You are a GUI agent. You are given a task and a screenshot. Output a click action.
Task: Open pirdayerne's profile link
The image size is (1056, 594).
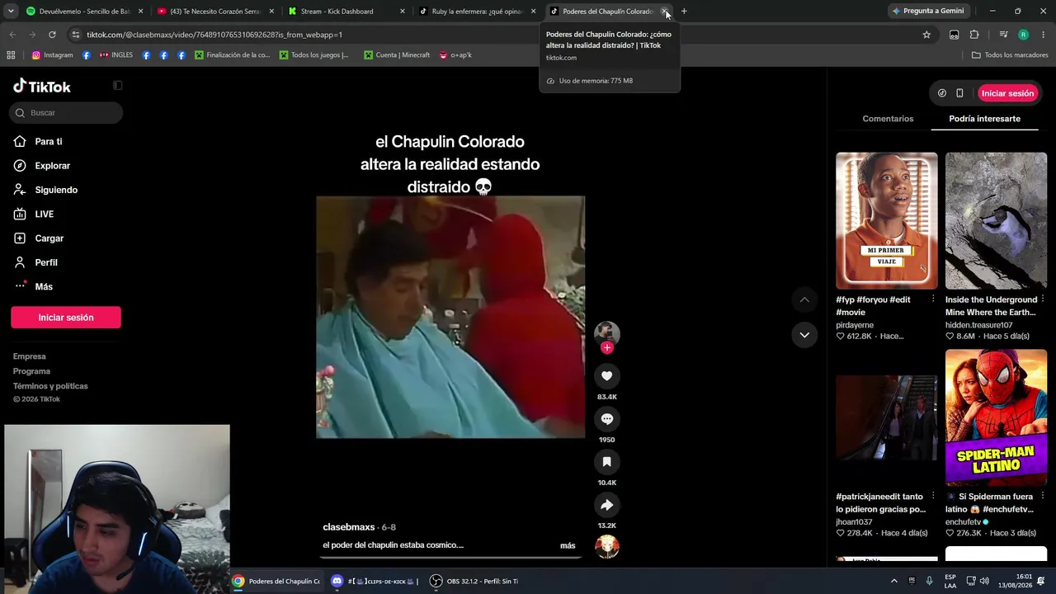coord(855,325)
